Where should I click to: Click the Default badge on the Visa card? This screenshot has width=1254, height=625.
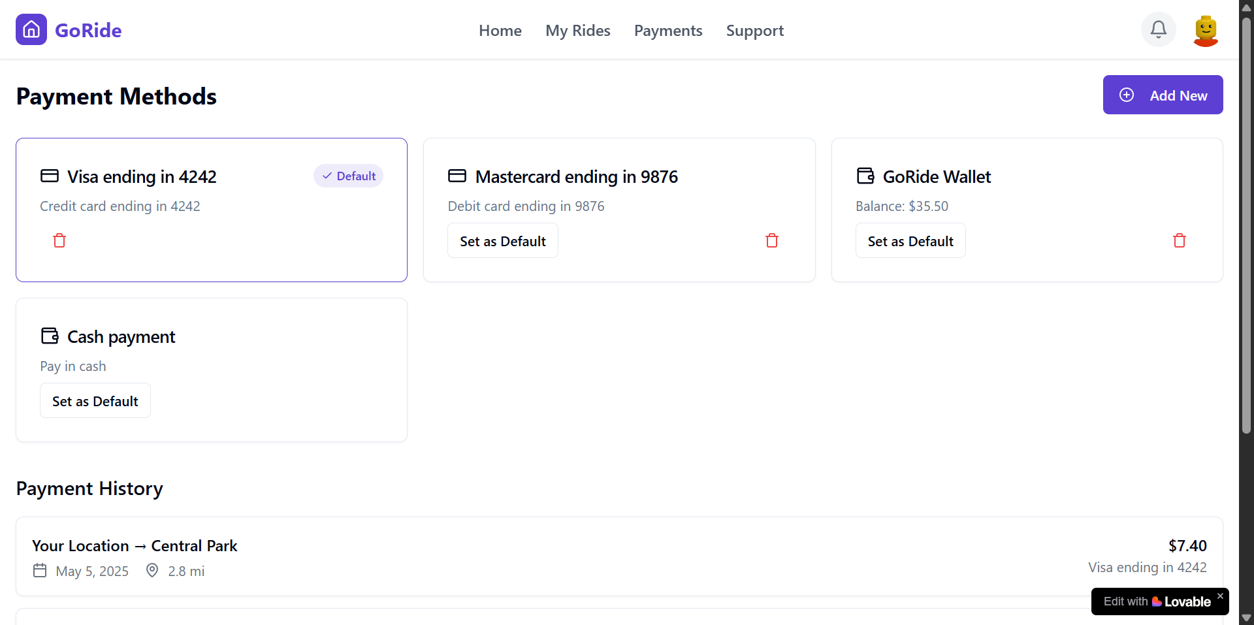coord(349,176)
